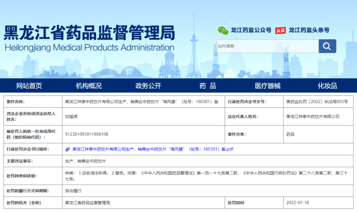Switch to the 医疗器械 navigation item
The width and height of the screenshot is (357, 212).
pos(267,86)
